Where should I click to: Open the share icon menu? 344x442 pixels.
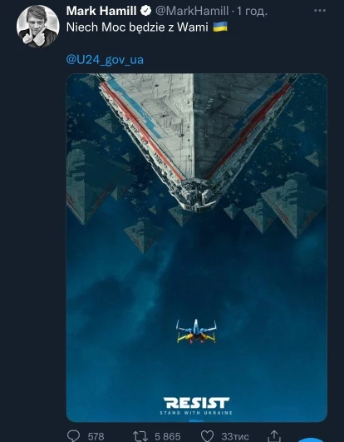click(x=274, y=435)
